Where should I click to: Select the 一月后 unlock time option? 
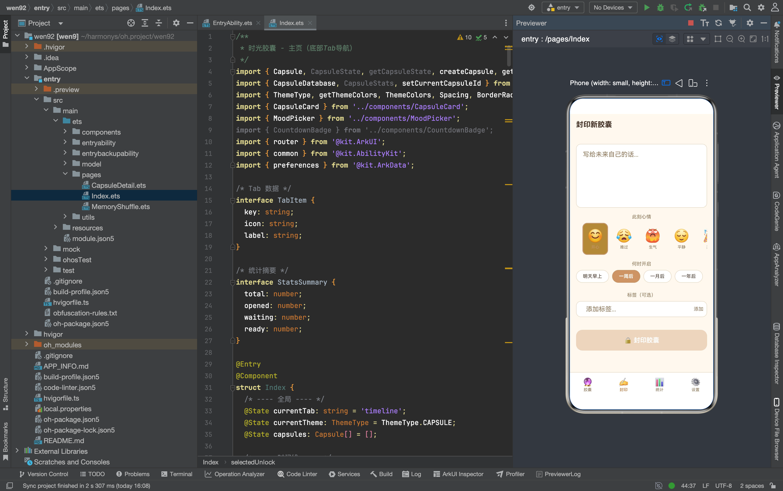coord(657,276)
